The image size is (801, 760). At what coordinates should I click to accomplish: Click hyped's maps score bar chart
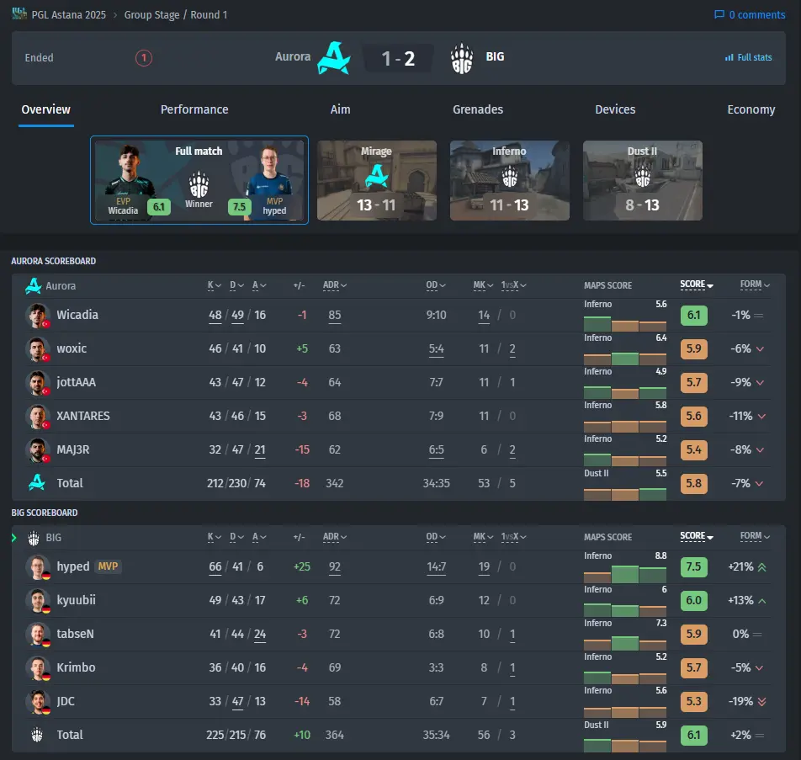click(x=625, y=574)
